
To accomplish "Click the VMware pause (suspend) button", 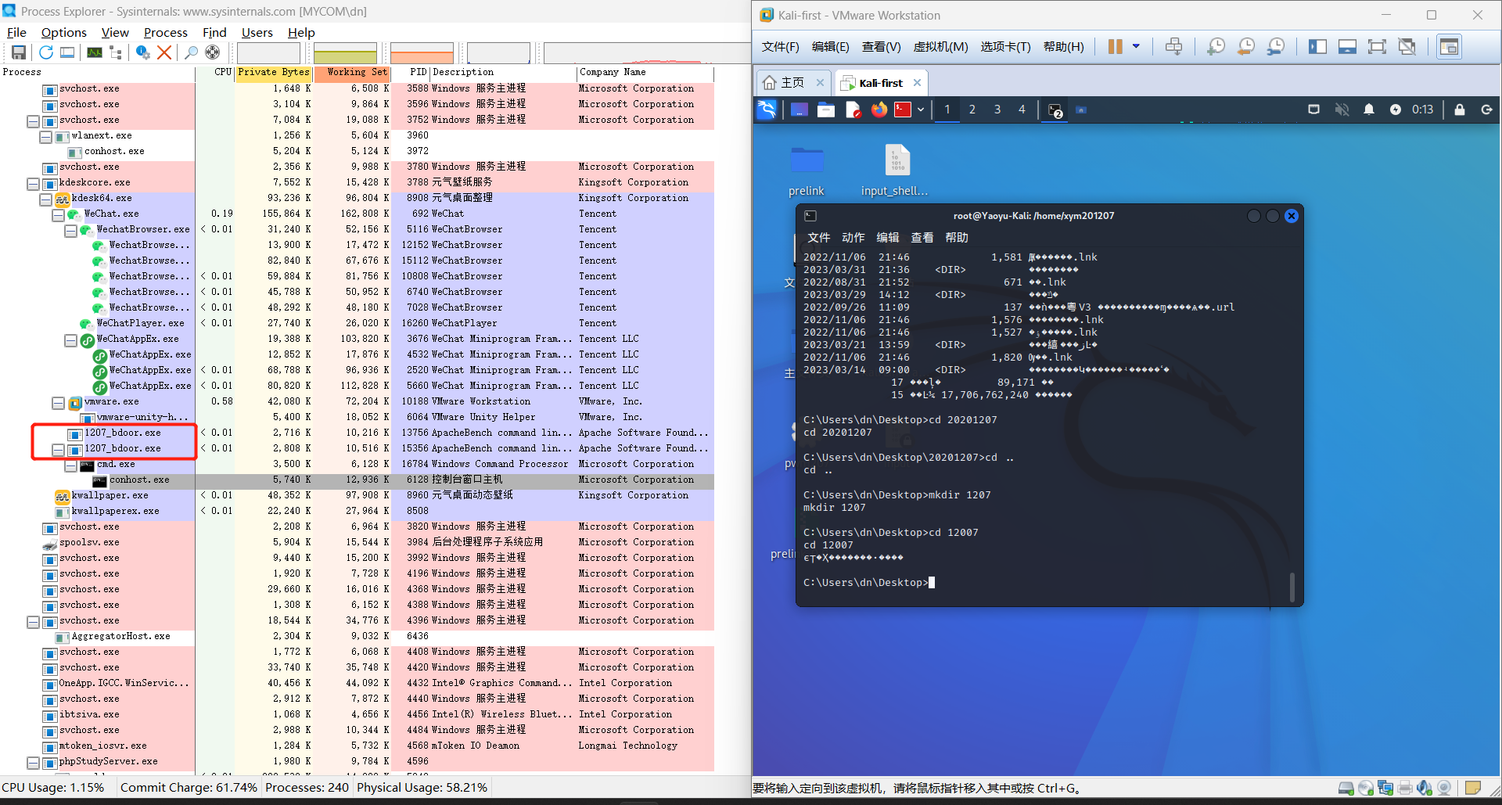I will pyautogui.click(x=1116, y=47).
